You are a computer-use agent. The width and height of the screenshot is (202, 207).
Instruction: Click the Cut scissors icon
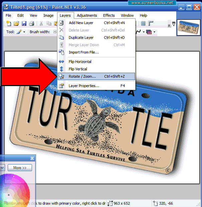[x=41, y=24]
